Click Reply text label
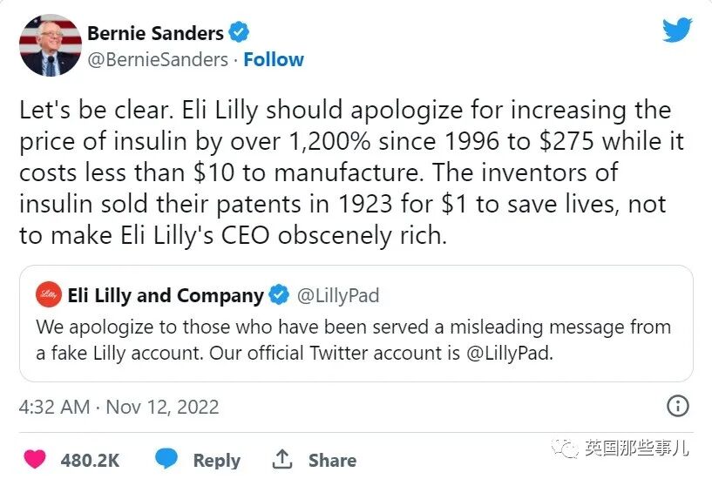This screenshot has height=479, width=712. coord(216,460)
